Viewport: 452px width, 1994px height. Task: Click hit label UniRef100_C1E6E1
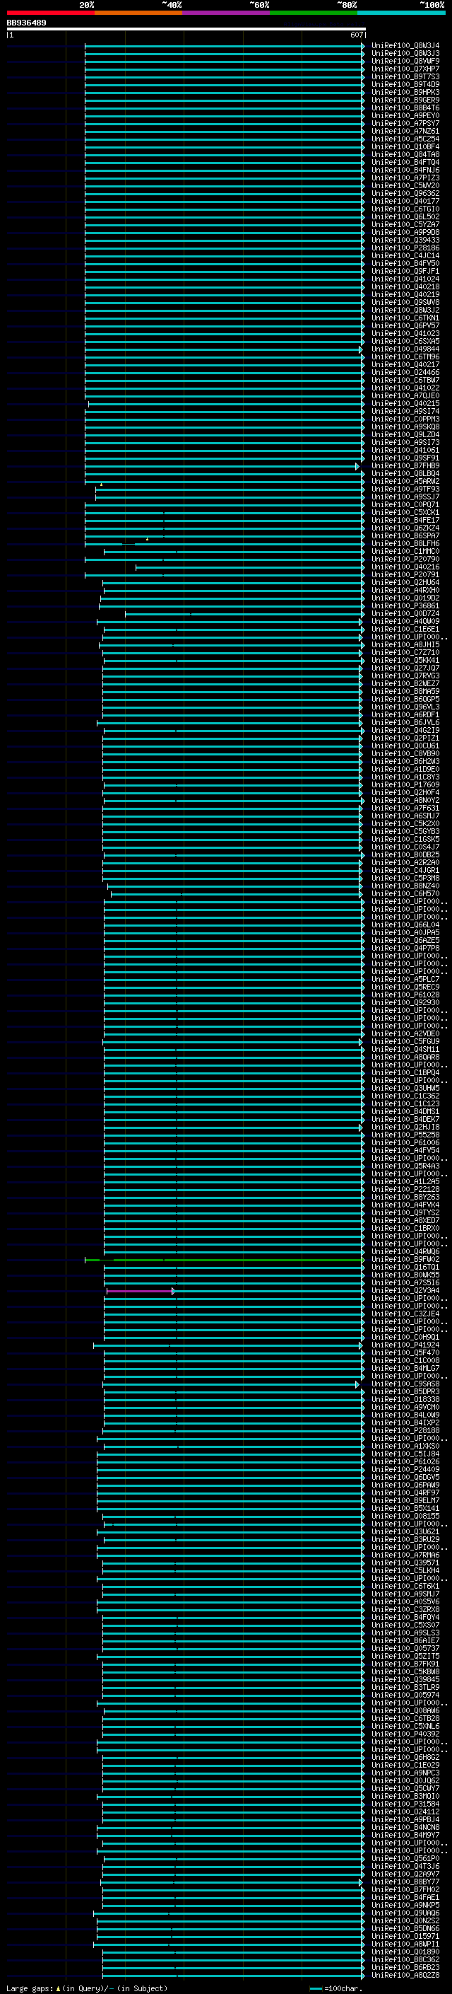point(405,630)
